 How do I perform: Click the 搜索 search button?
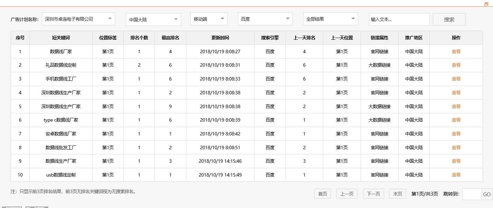(x=449, y=19)
